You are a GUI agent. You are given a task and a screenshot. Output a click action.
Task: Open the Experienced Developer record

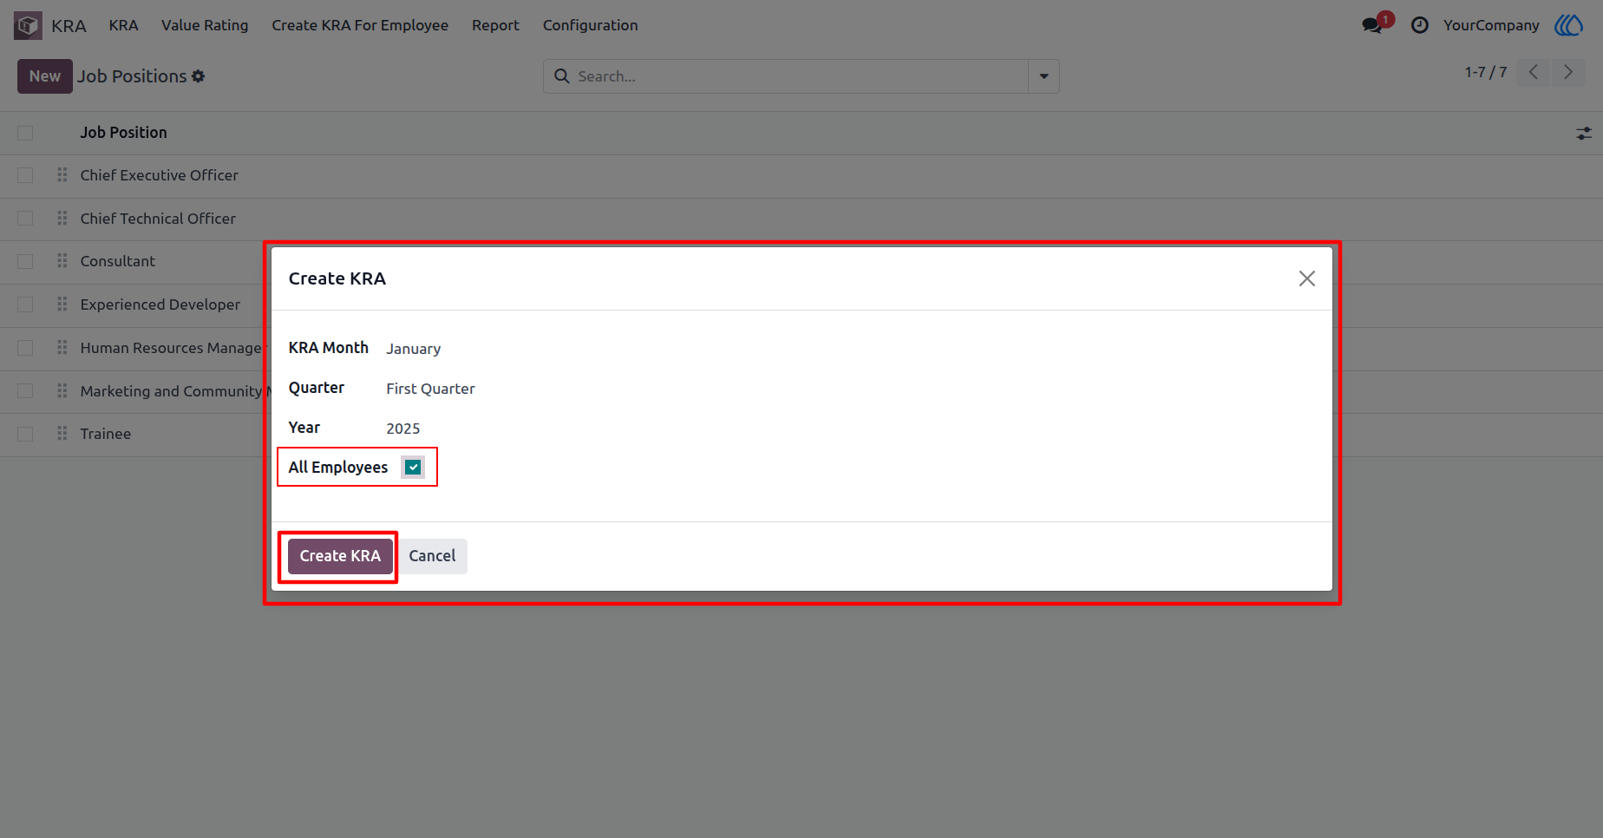[x=160, y=304]
